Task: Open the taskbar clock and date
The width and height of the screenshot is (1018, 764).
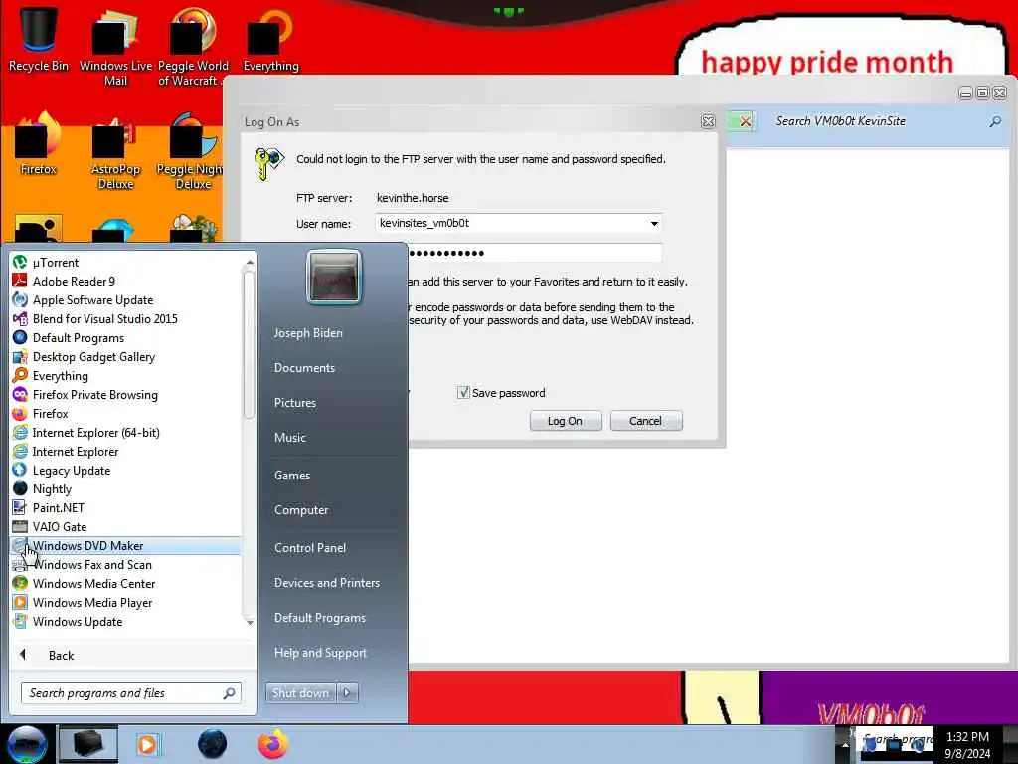Action: click(967, 745)
